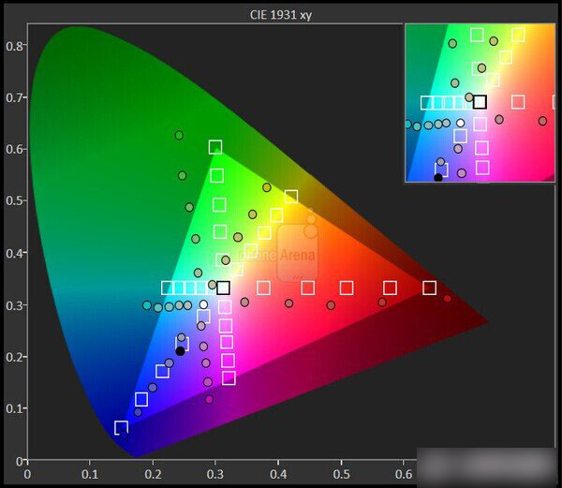Click the small red dot at far right of the gamut
The height and width of the screenshot is (488, 562).
pos(448,299)
